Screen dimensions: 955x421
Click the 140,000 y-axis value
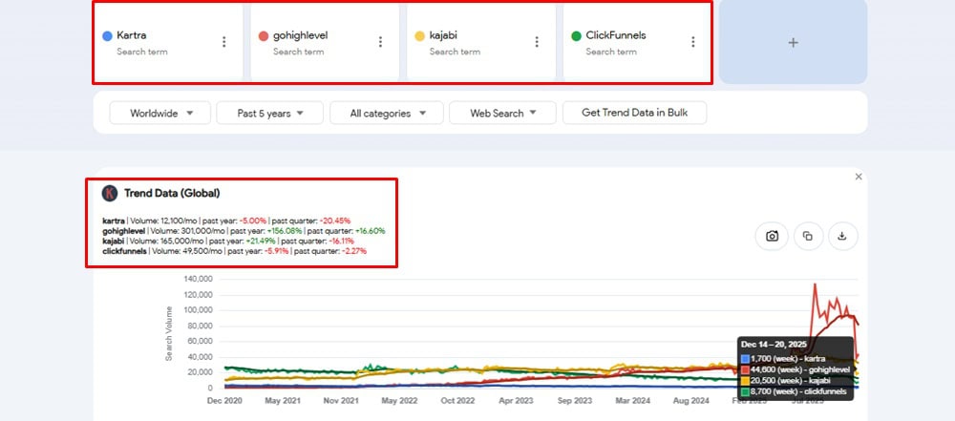pos(197,279)
